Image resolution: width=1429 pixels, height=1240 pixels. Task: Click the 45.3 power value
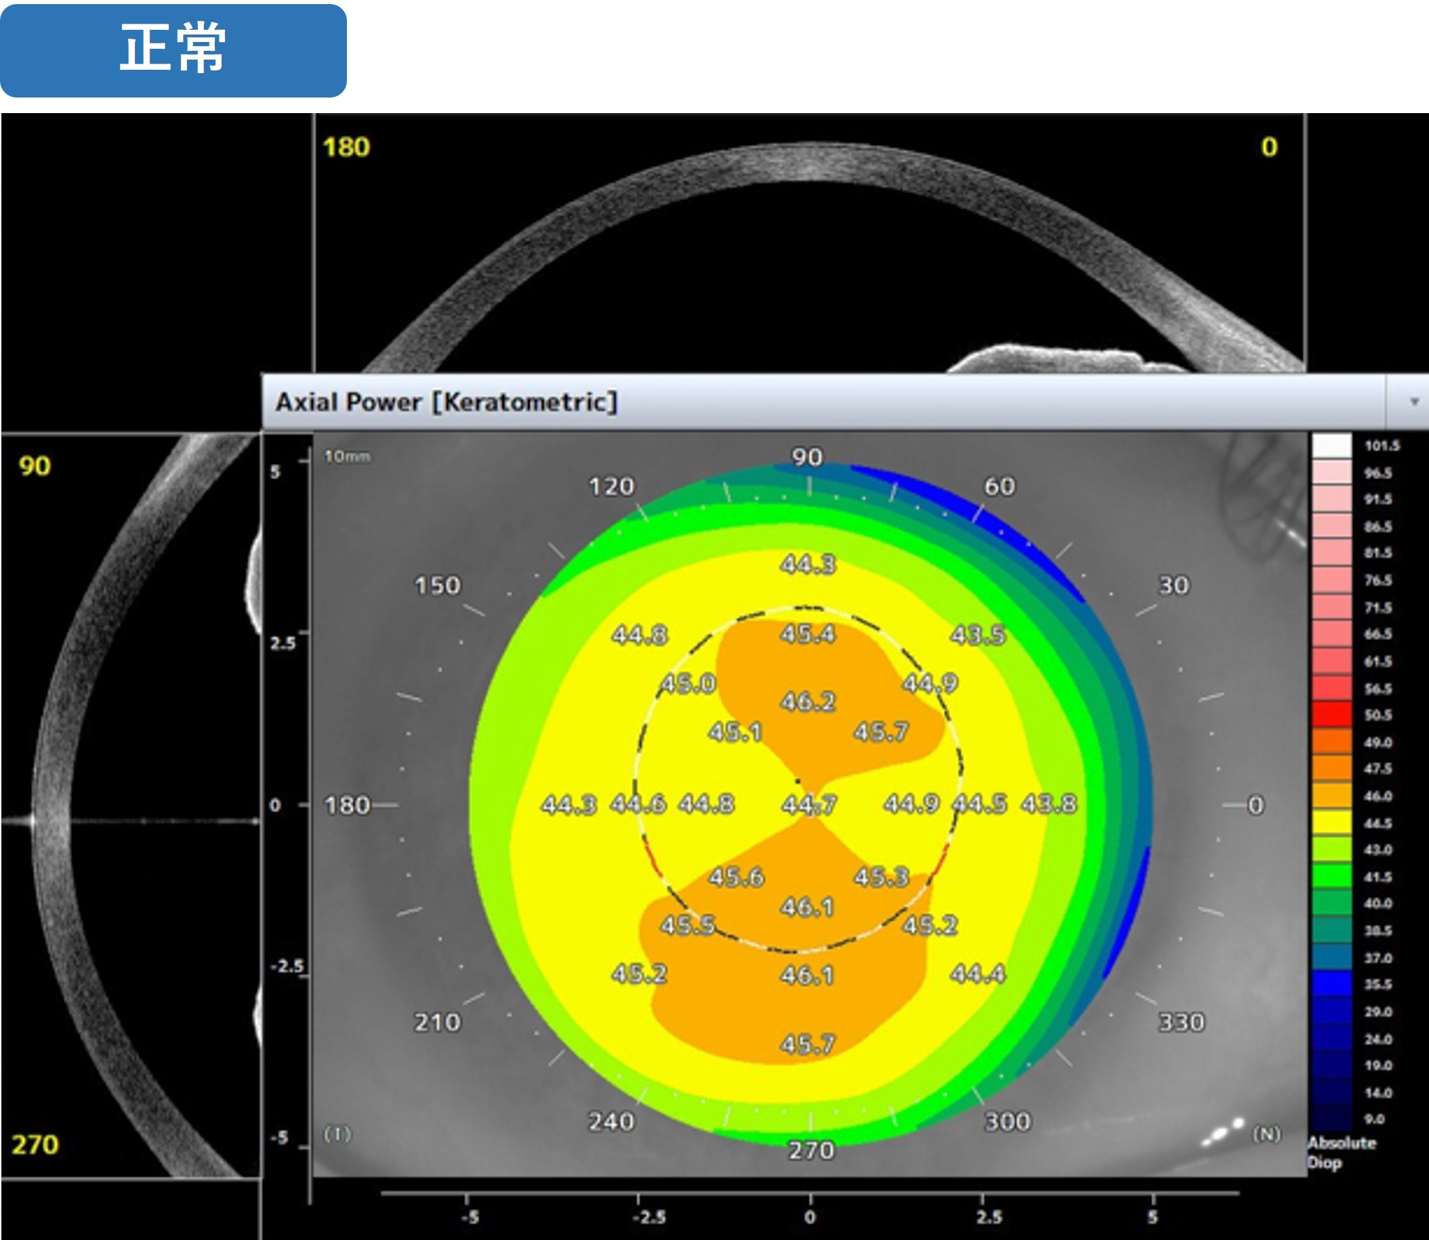pos(882,877)
